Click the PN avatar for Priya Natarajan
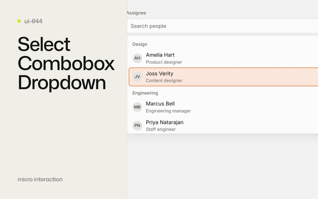Image resolution: width=318 pixels, height=199 pixels. click(137, 125)
